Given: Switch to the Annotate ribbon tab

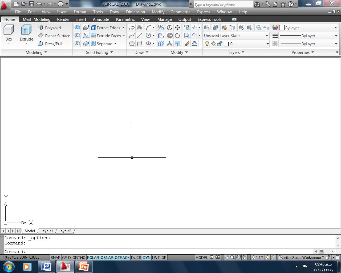Looking at the screenshot, I should coord(101,19).
